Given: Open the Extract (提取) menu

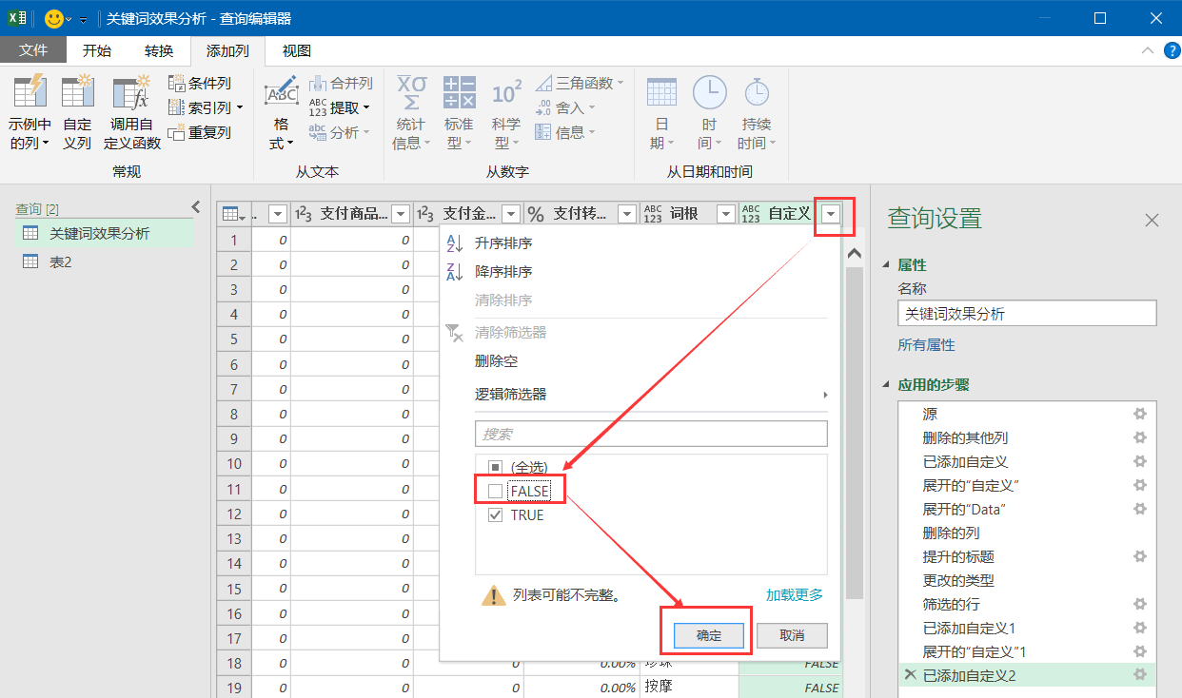Looking at the screenshot, I should (x=340, y=107).
